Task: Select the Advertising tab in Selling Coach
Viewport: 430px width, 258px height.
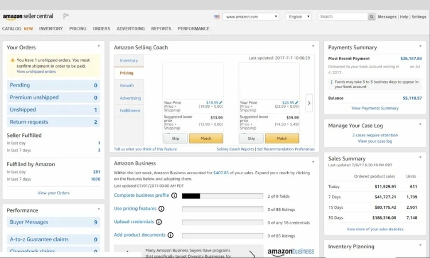Action: pyautogui.click(x=130, y=98)
